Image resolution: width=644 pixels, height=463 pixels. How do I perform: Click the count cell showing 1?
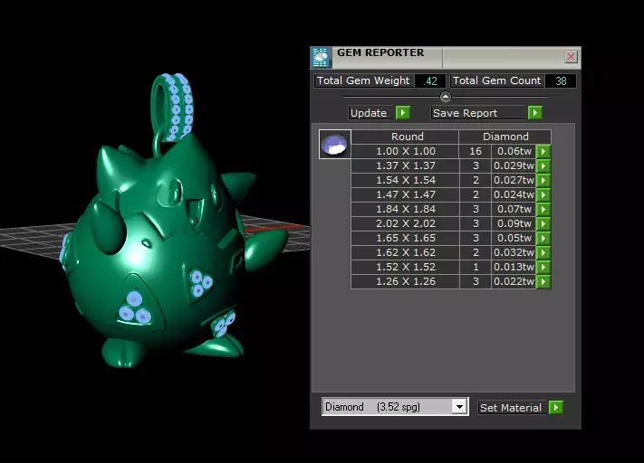point(476,267)
